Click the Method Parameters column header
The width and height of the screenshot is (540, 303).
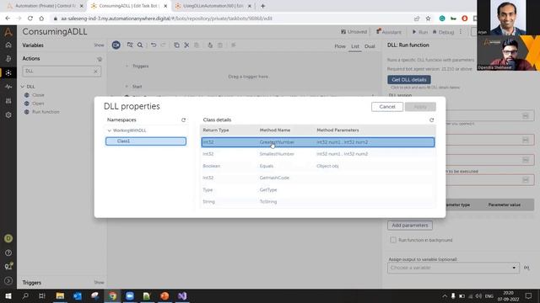[337, 130]
